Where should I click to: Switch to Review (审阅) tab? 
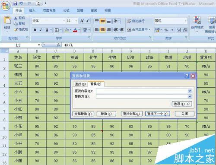(x=94, y=10)
